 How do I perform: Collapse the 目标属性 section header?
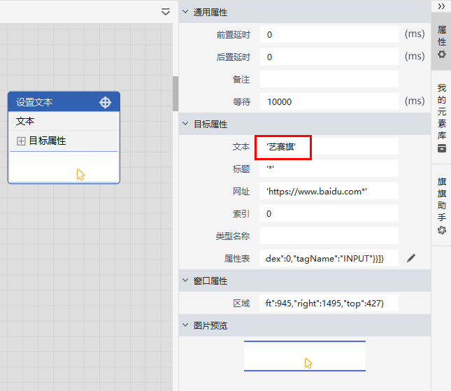(185, 125)
